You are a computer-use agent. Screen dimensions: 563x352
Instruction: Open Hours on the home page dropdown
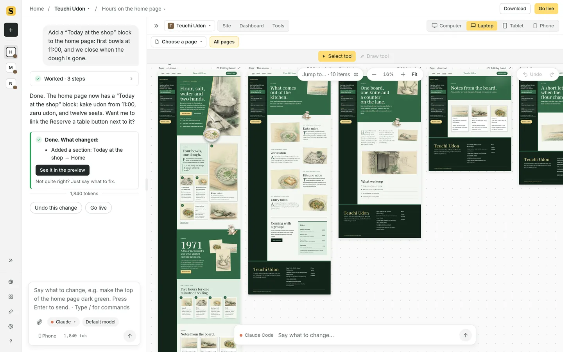pos(134,9)
